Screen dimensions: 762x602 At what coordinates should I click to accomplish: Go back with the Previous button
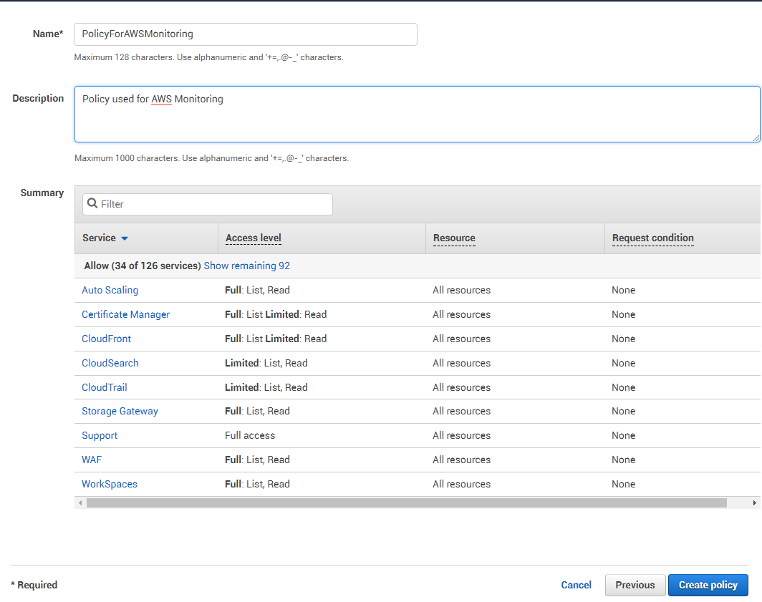coord(635,585)
